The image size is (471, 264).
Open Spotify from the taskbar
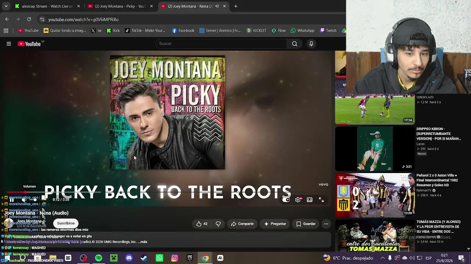99,258
